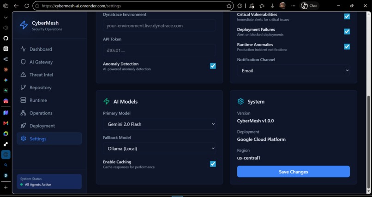Click the page vertical scrollbar thumb
This screenshot has height=197, width=372.
click(x=368, y=141)
